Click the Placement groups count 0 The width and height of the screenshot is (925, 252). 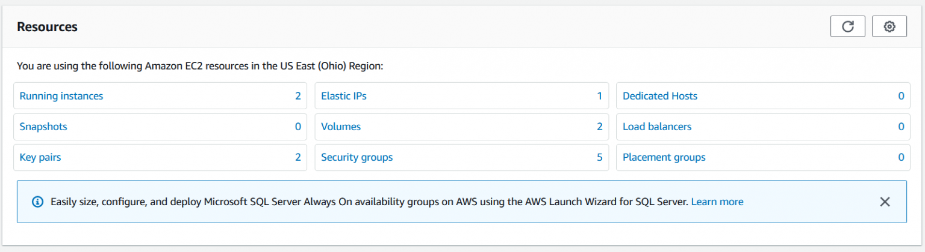pyautogui.click(x=902, y=157)
